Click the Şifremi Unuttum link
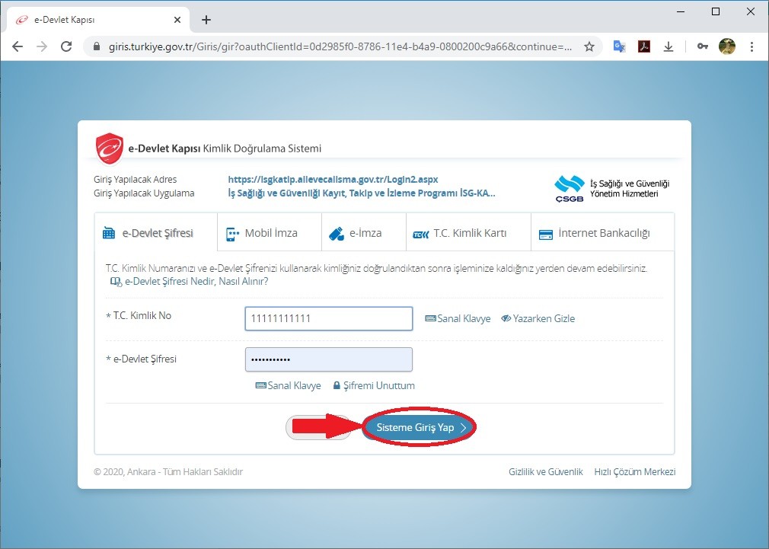Screen dimensions: 769x549 click(374, 385)
